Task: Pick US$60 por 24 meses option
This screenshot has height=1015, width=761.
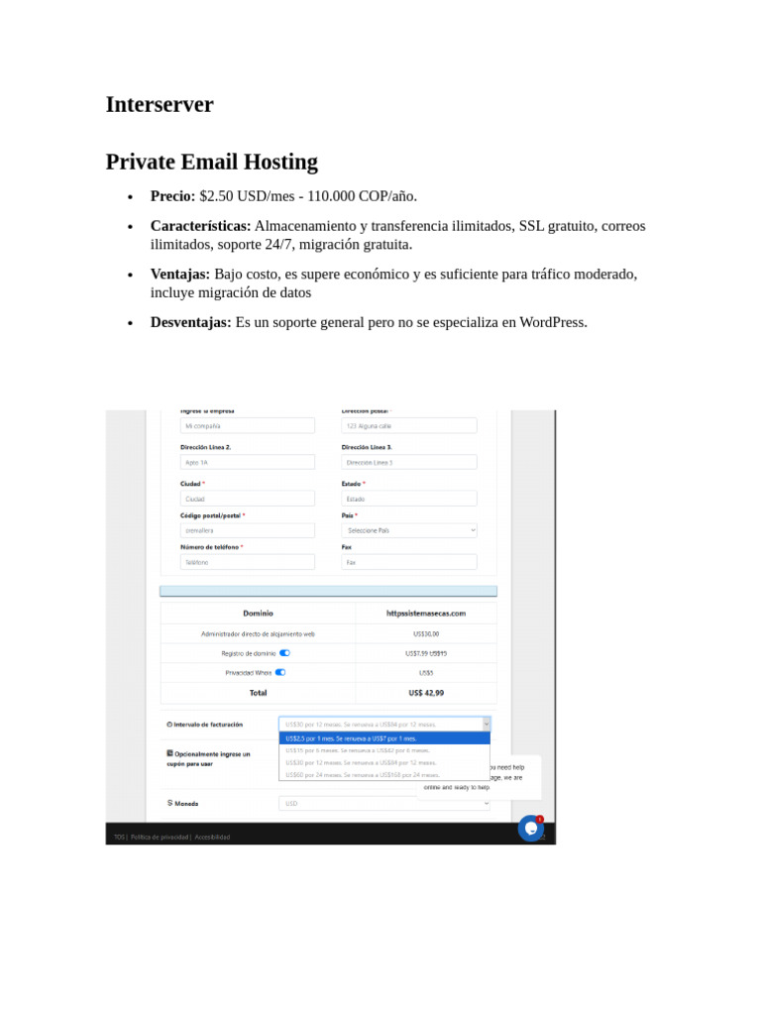Action: (384, 774)
